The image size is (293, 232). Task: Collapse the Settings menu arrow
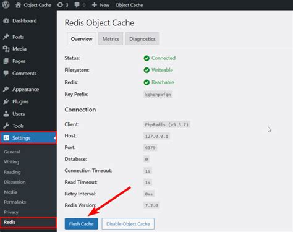coord(55,138)
